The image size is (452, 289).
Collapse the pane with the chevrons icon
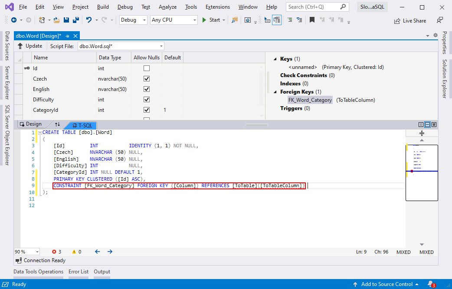point(434,125)
